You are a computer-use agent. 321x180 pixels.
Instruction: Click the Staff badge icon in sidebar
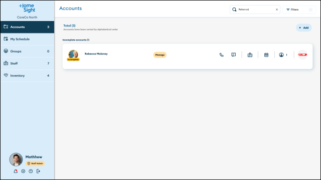tap(6, 63)
